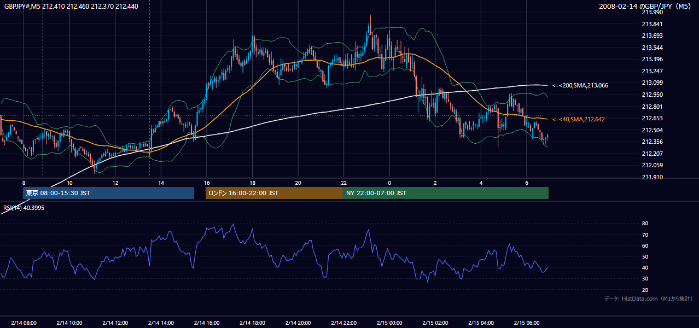Click the RSI 30 level label

click(645, 279)
